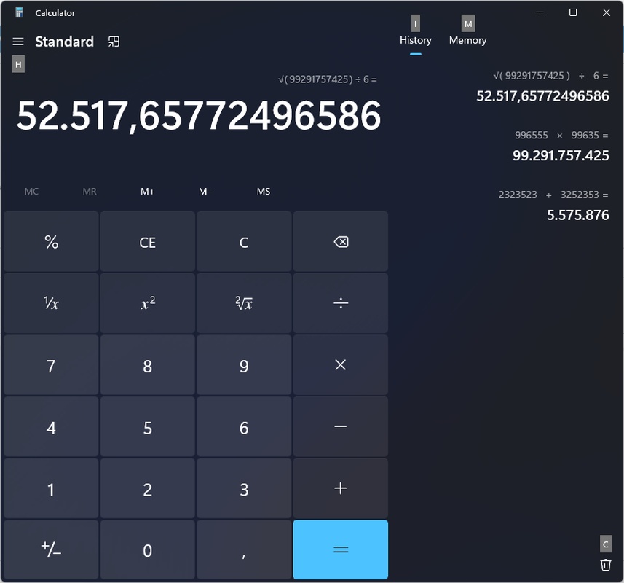Click the MR memory recall button
Image resolution: width=624 pixels, height=583 pixels.
click(90, 192)
